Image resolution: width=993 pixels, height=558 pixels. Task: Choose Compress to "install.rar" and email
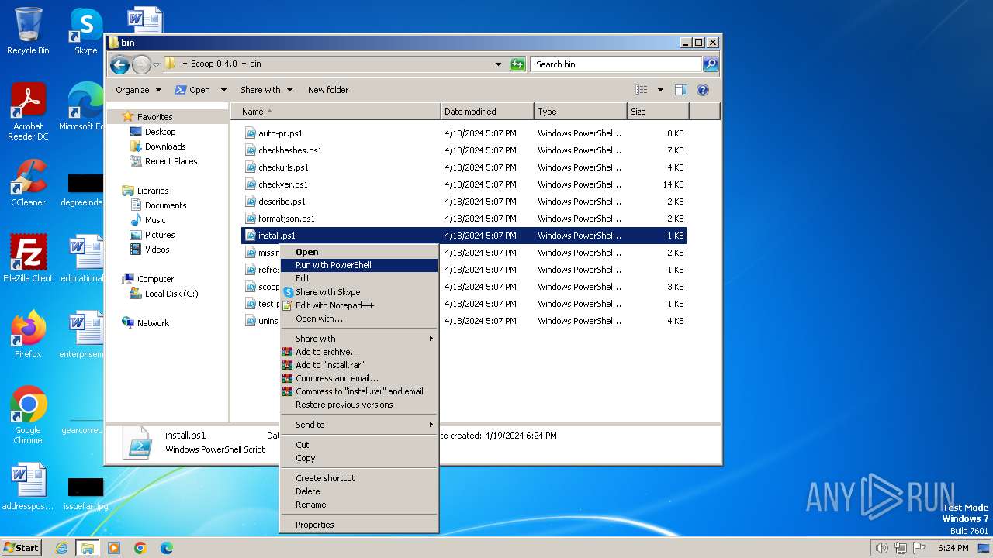coord(358,391)
